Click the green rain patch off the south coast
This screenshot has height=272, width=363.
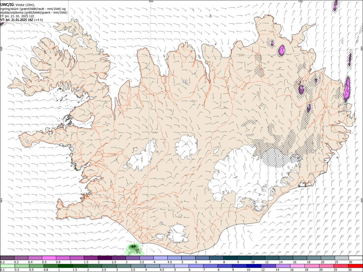[134, 249]
